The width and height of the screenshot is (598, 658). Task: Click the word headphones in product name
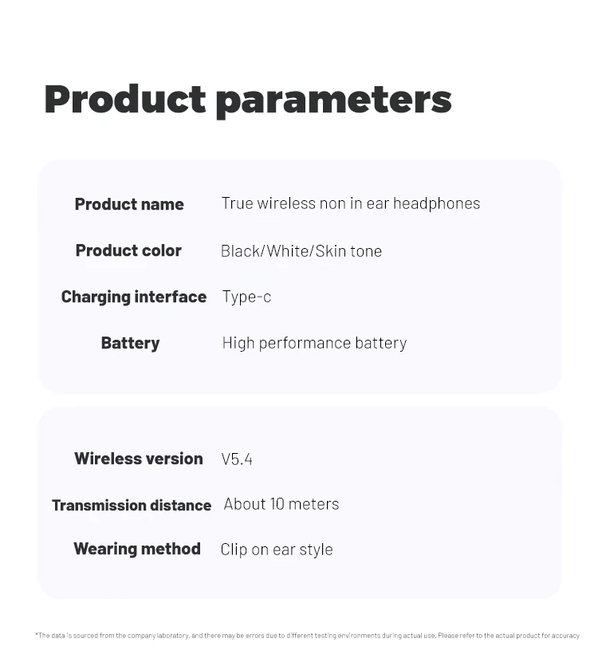point(436,204)
